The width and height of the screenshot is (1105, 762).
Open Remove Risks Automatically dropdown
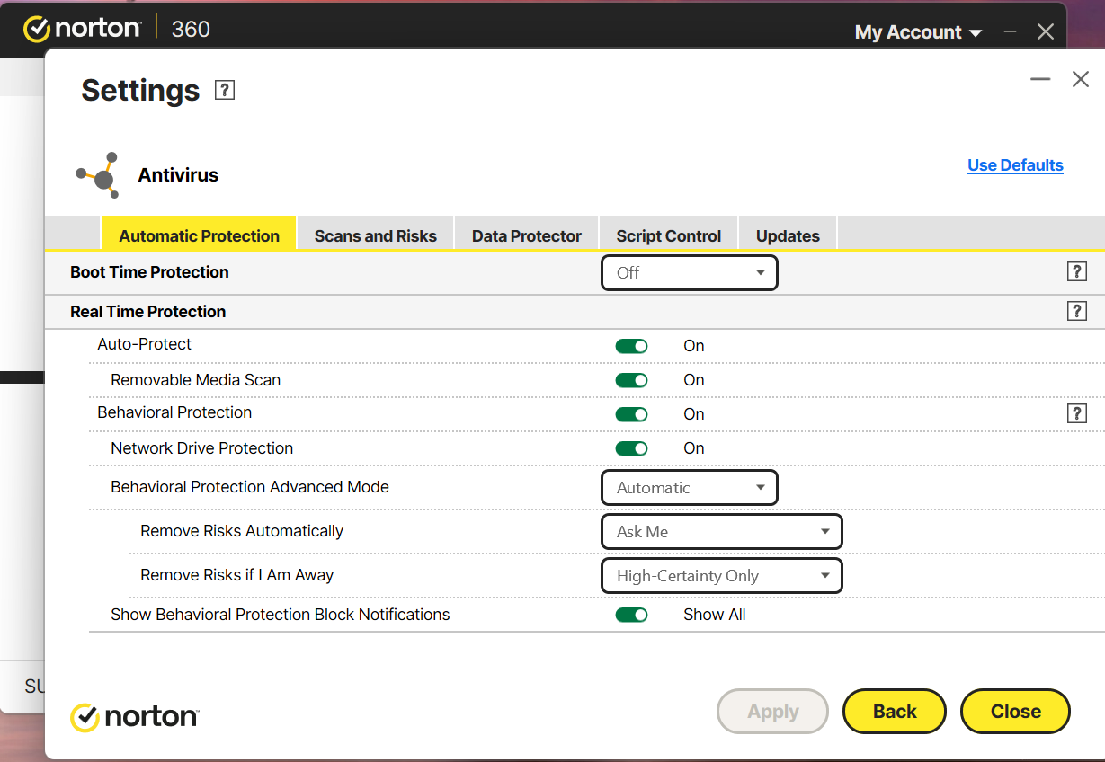click(x=721, y=532)
